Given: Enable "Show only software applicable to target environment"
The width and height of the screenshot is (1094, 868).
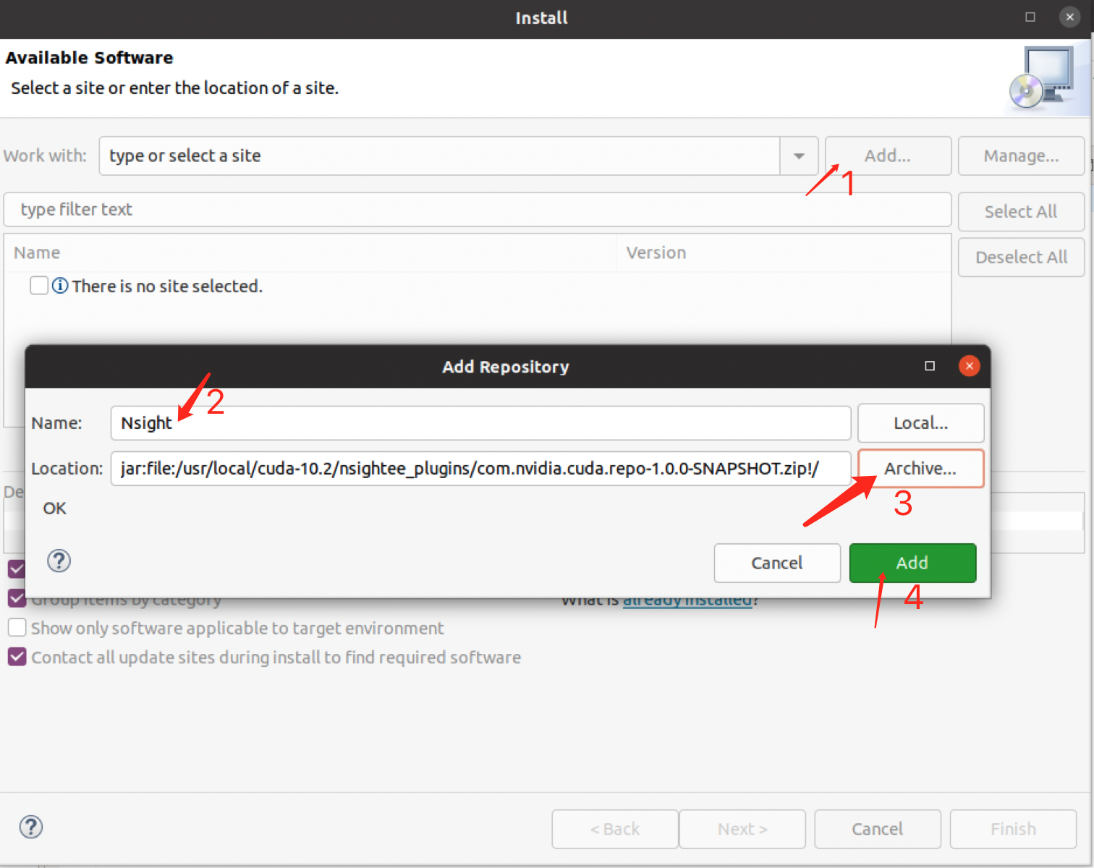Looking at the screenshot, I should [16, 628].
